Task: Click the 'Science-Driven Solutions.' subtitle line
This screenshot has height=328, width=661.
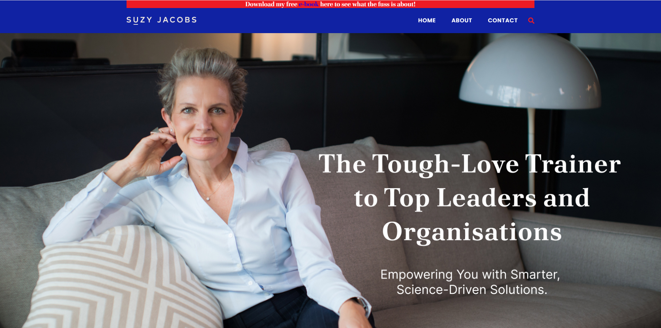Action: click(x=472, y=290)
